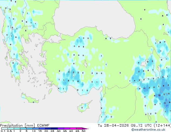Select the 30–35 mm purple legend swatch
171x132 pixels.
click(x=61, y=128)
